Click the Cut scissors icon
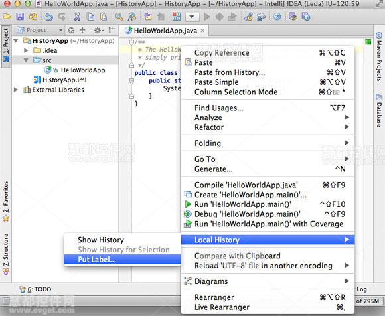 78,17
